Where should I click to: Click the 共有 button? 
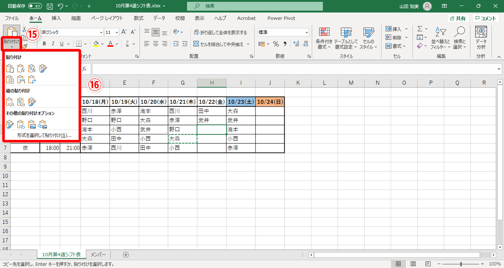coord(458,18)
